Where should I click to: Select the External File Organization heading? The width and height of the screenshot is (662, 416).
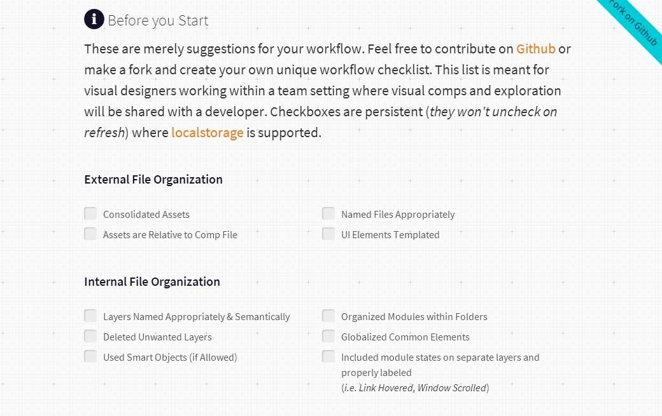pos(153,180)
